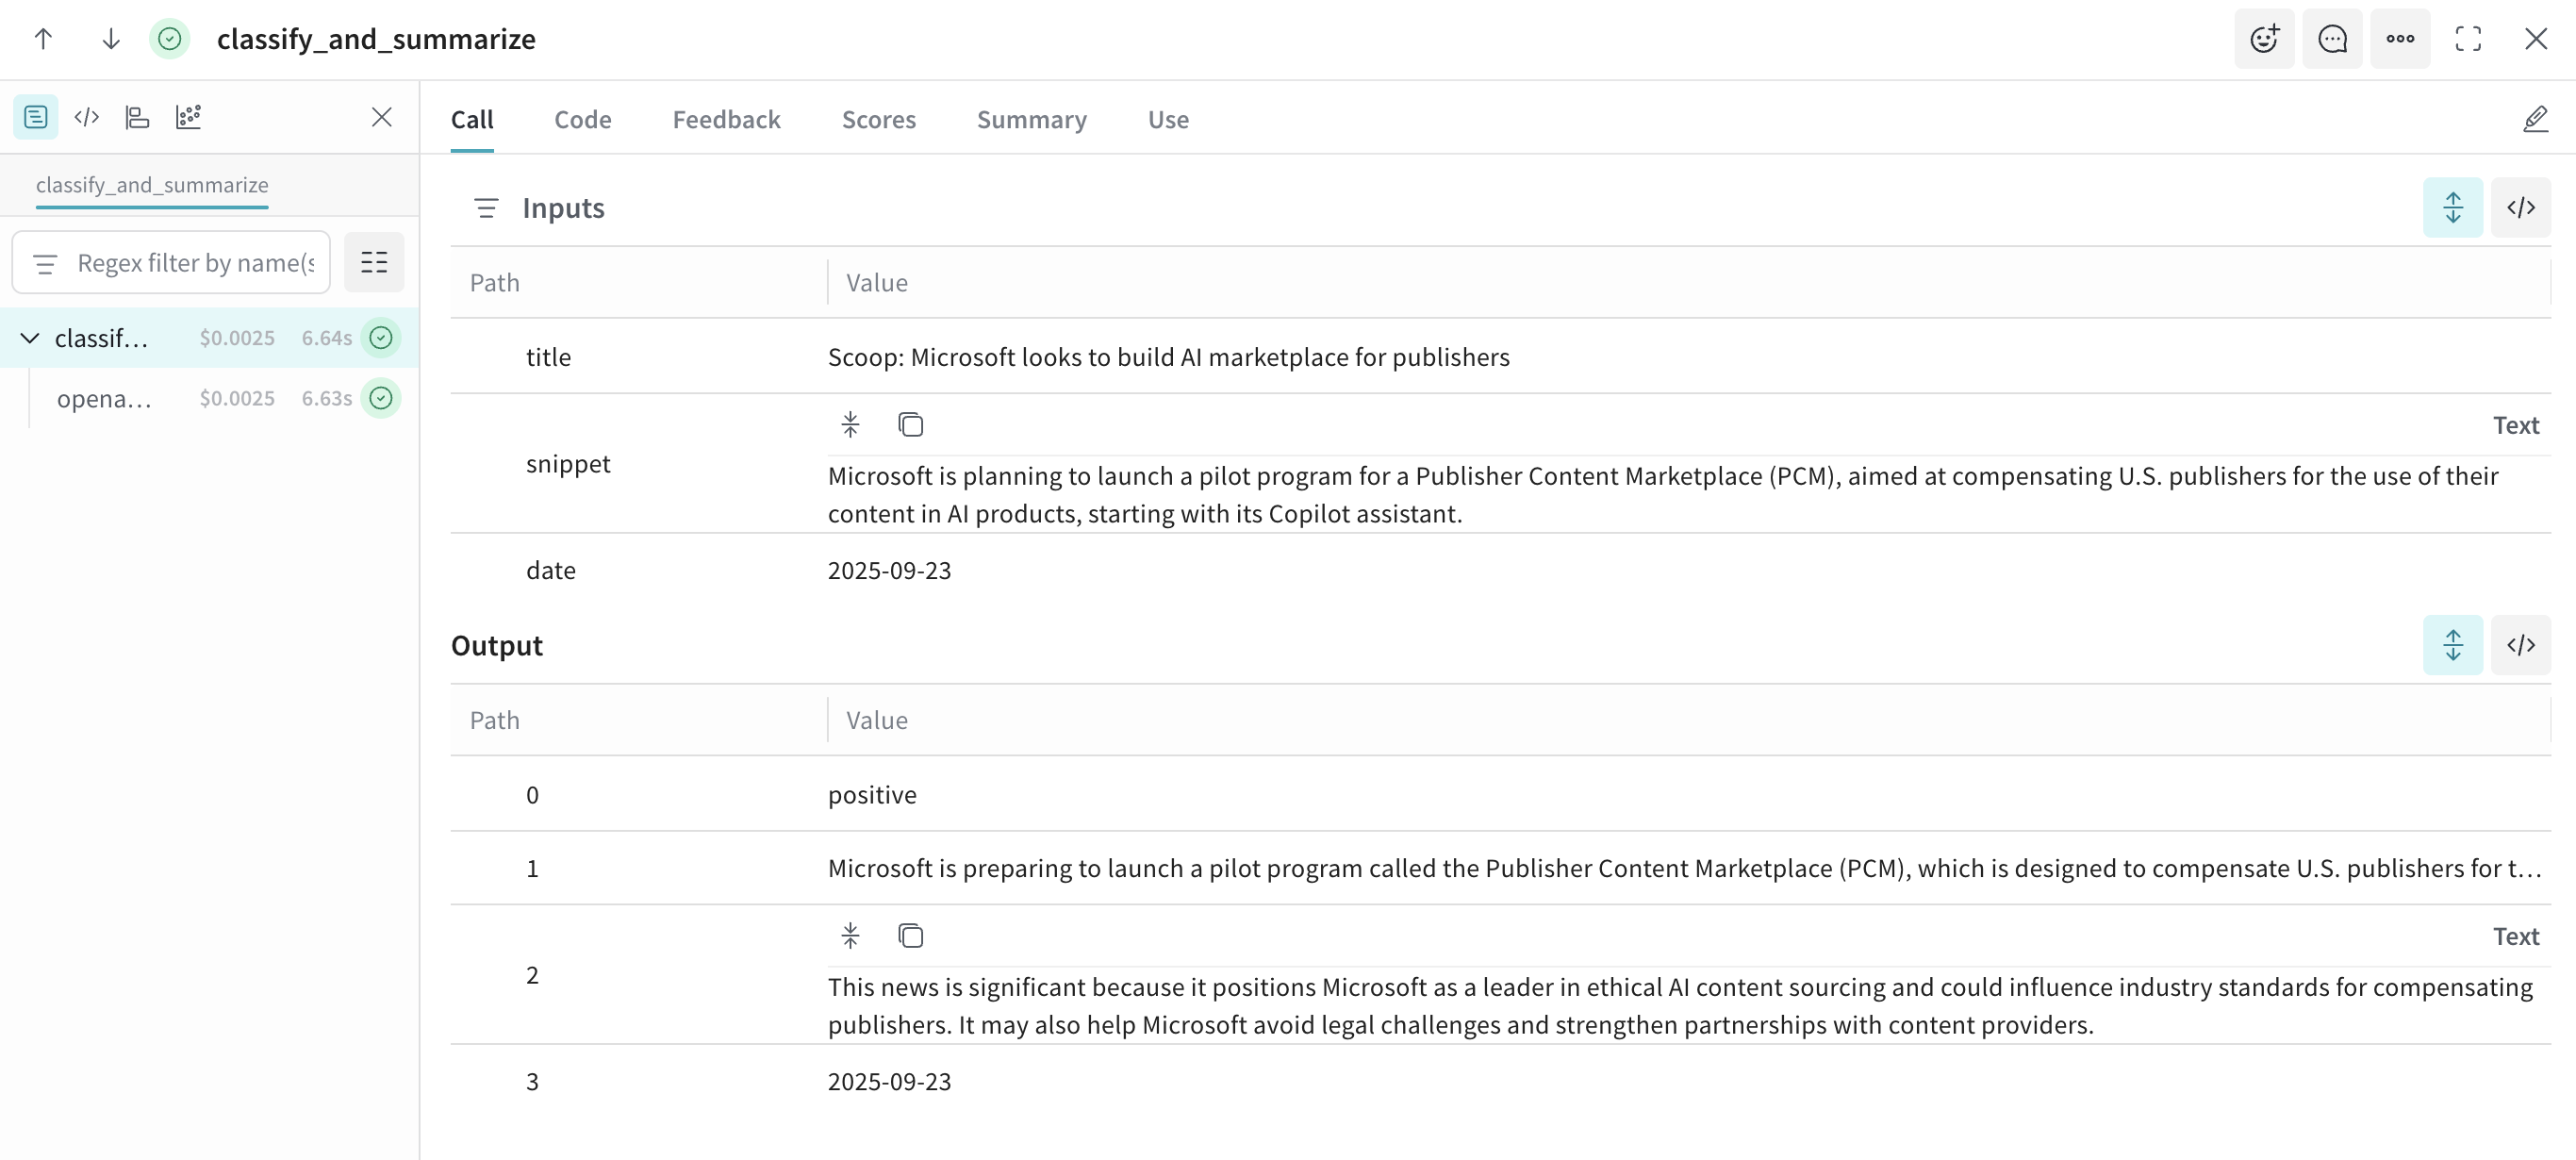This screenshot has height=1160, width=2576.
Task: Collapse the snippet text cell
Action: tap(850, 425)
